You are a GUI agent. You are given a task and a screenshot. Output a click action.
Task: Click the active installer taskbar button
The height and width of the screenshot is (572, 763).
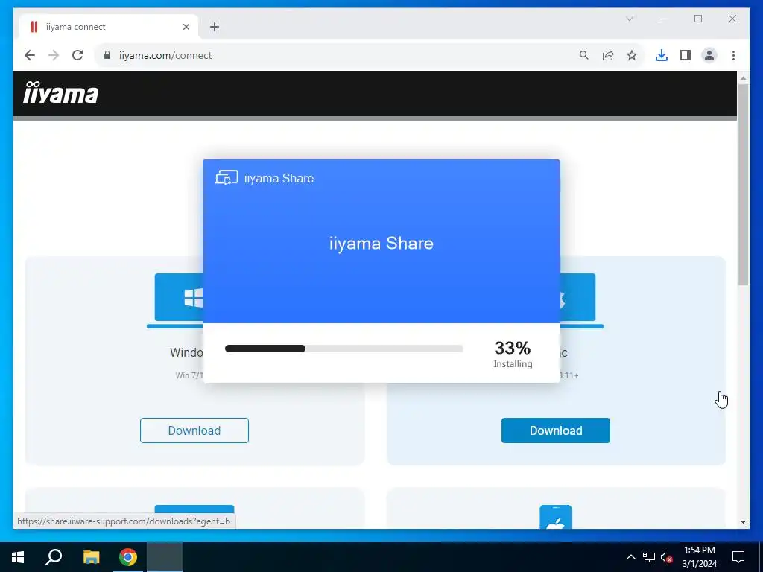165,557
